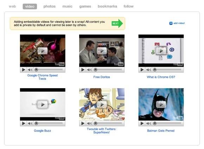Image resolution: width=204 pixels, height=149 pixels.
Task: Play the What is Chrome OS? video from its control bar
Action: pyautogui.click(x=142, y=70)
